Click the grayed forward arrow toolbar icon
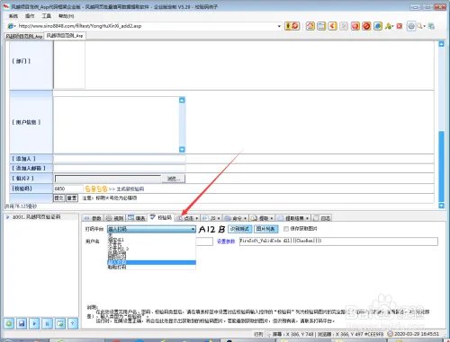This screenshot has width=450, height=342. coord(344,26)
